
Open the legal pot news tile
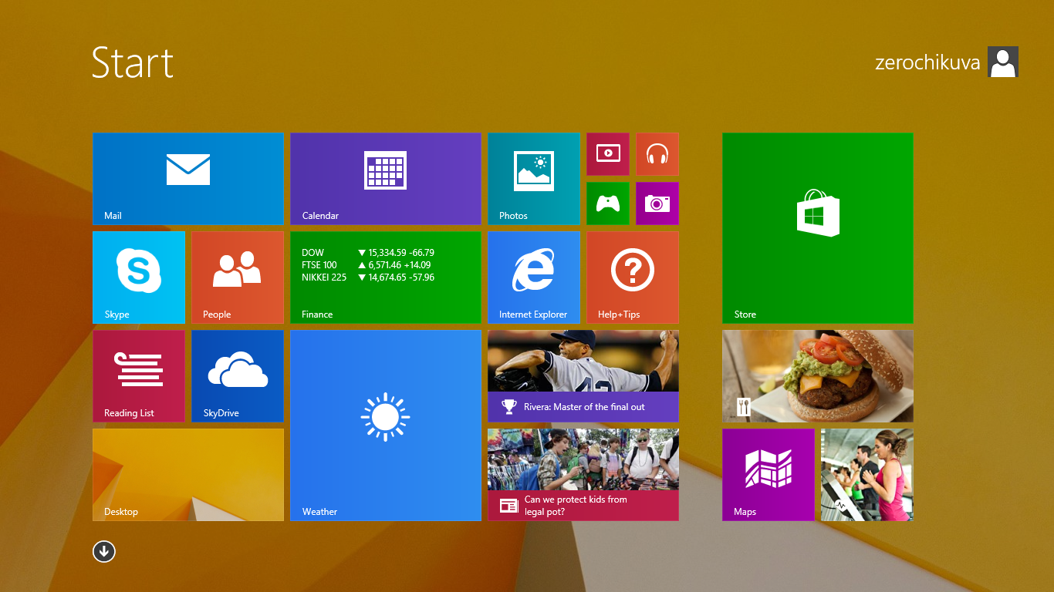click(x=583, y=475)
